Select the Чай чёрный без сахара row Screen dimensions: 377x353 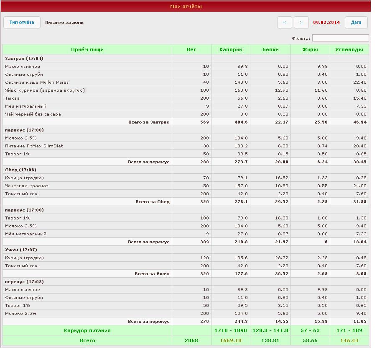(186, 114)
